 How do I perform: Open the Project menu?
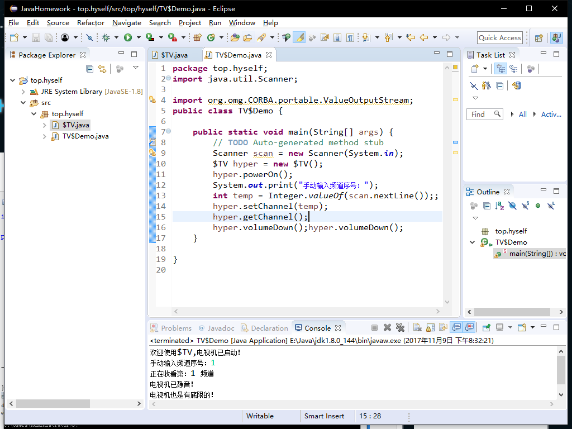(x=190, y=22)
